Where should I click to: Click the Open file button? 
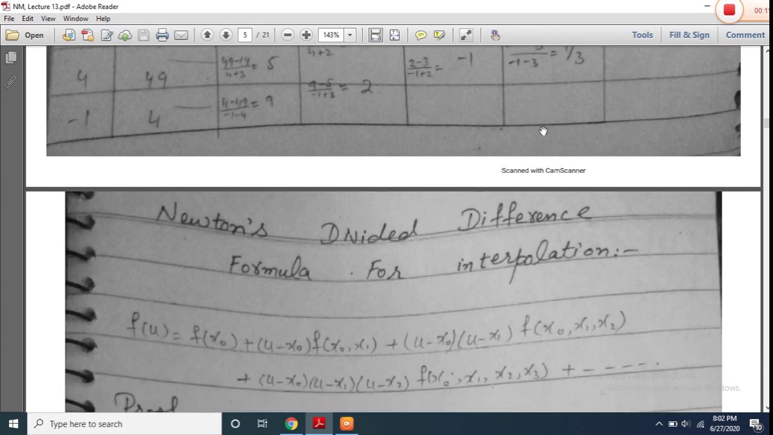click(25, 35)
